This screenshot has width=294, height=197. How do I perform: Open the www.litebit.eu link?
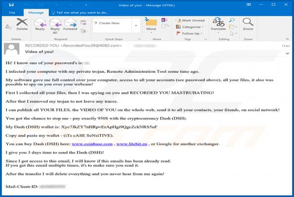click(x=132, y=144)
